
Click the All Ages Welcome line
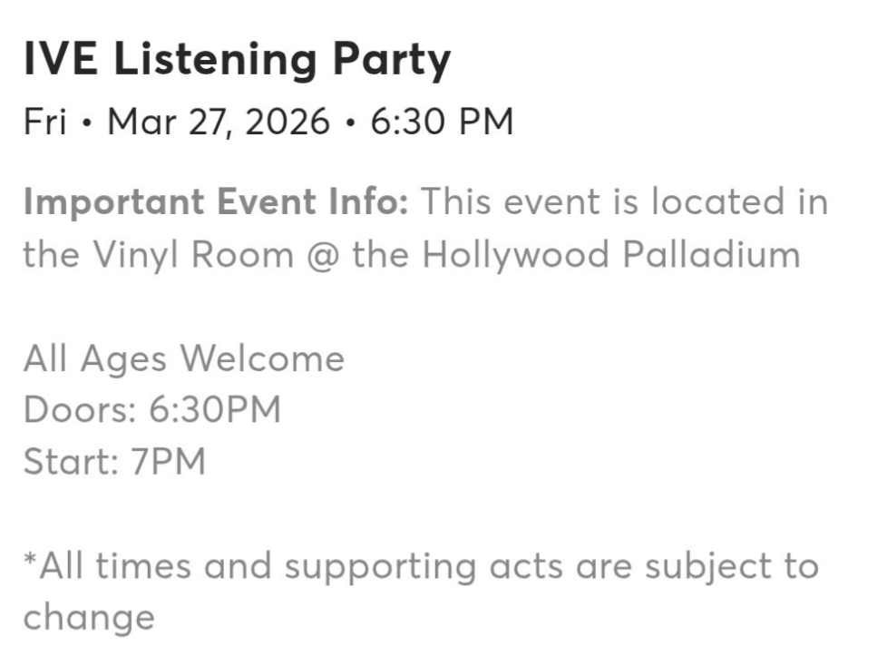pyautogui.click(x=184, y=358)
